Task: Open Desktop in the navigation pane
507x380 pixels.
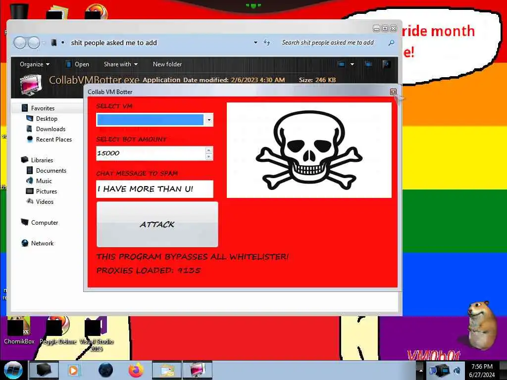Action: coord(47,119)
